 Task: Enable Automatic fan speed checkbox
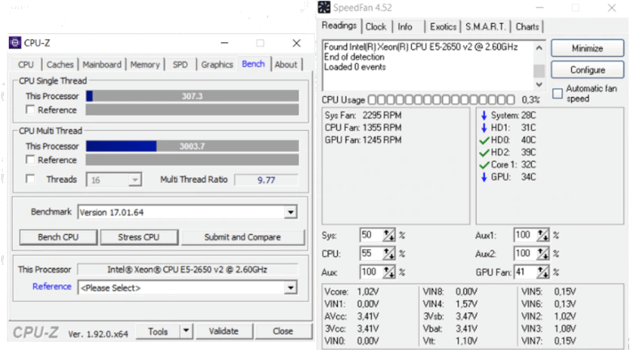[x=557, y=94]
